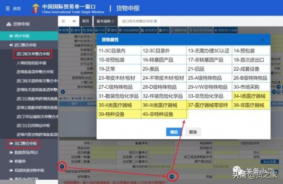Select option 40-非特种设备

click(x=163, y=114)
